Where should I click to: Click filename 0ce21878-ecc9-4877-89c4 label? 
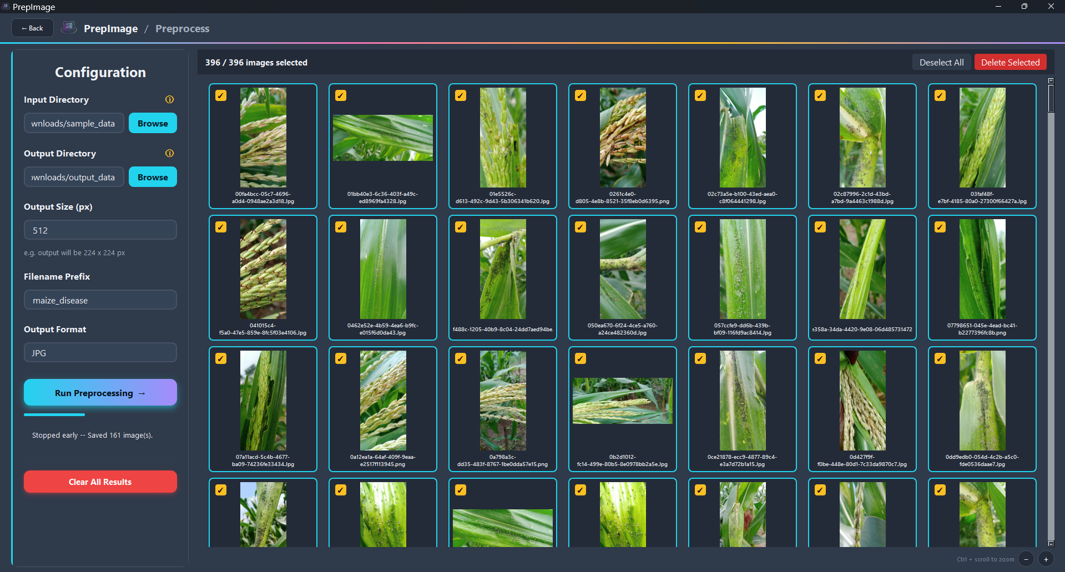743,460
